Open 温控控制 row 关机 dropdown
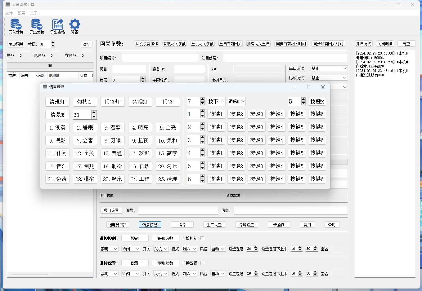The height and width of the screenshot is (291, 422). (x=161, y=249)
